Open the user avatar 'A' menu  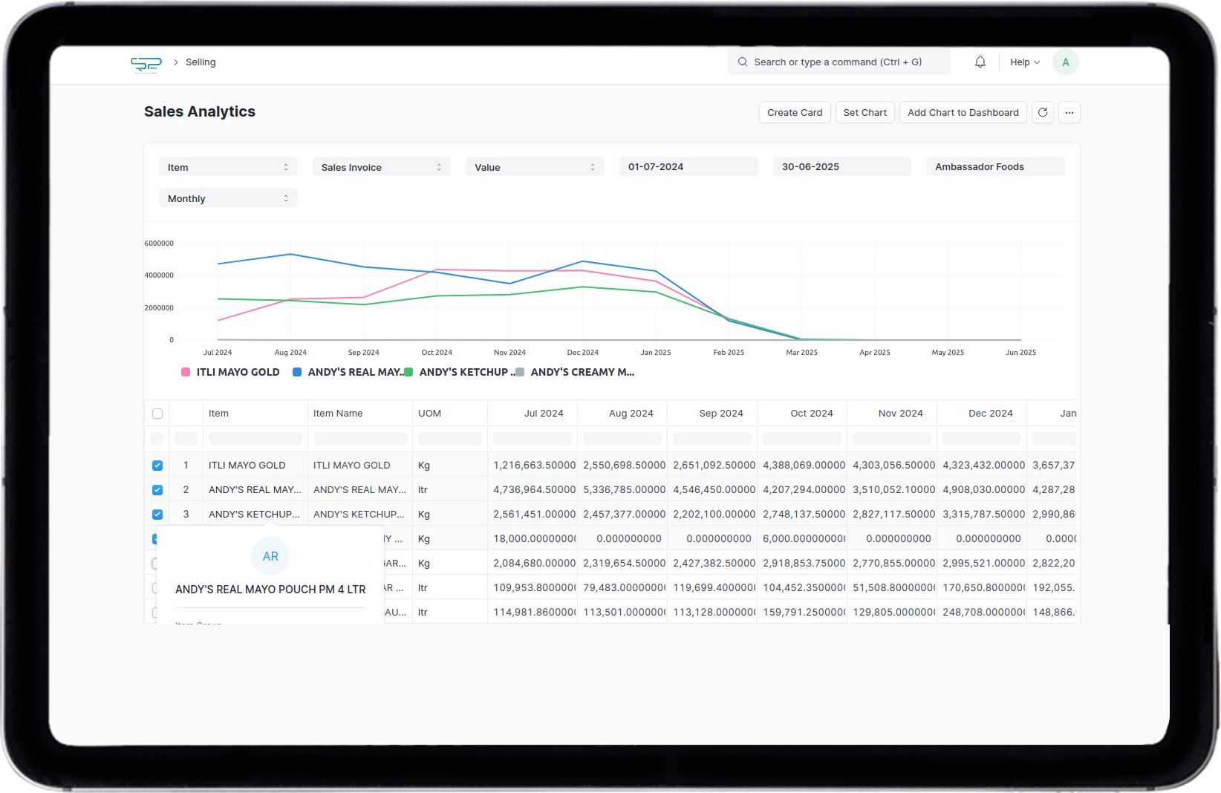1066,62
